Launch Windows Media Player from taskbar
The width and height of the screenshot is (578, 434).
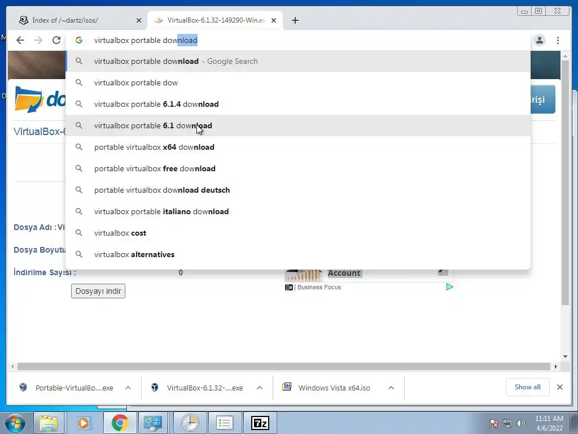click(84, 423)
